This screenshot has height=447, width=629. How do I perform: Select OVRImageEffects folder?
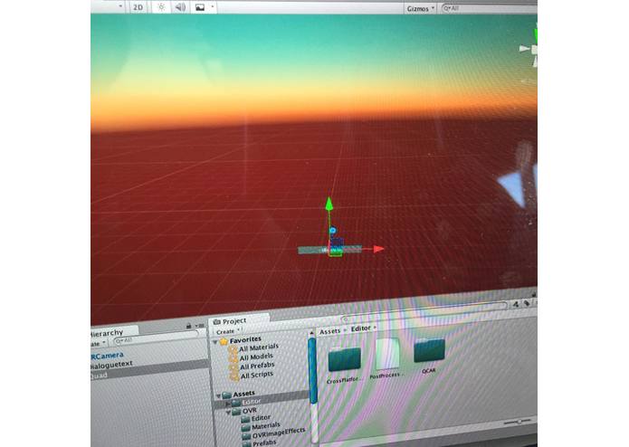[x=279, y=433]
